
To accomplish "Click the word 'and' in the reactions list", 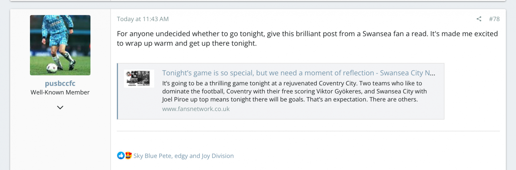I will click(195, 156).
